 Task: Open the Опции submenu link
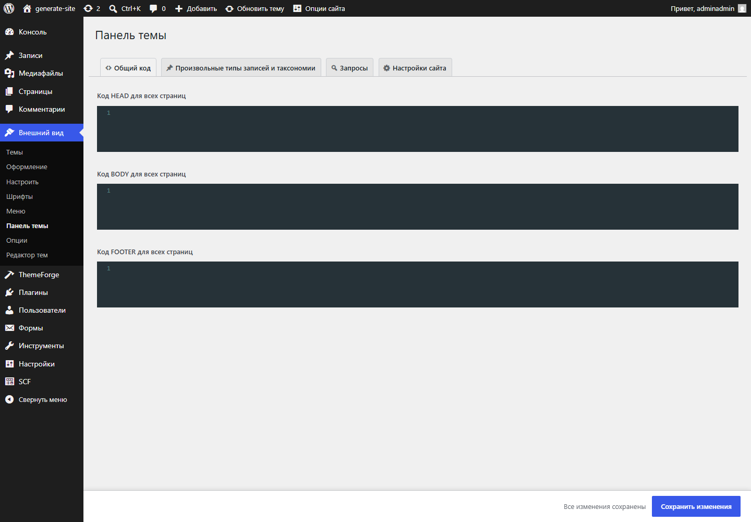17,240
